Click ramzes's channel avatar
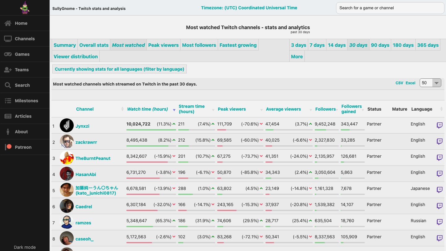This screenshot has height=251, width=446. [67, 222]
